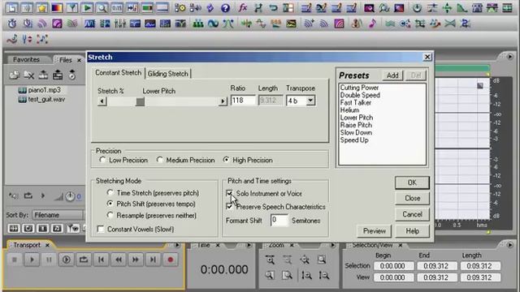The image size is (520, 292).
Task: Click right arrow of Stretch % slider
Action: click(x=223, y=101)
